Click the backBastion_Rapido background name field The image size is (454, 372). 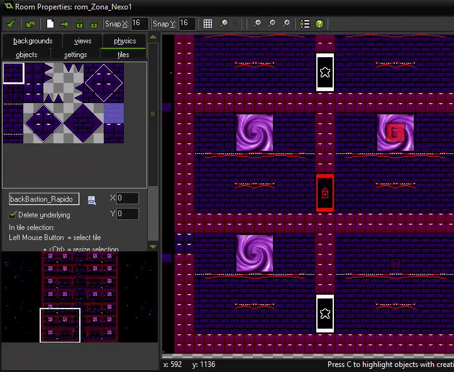44,199
